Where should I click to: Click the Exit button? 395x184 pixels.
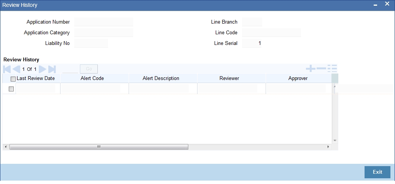click(377, 172)
